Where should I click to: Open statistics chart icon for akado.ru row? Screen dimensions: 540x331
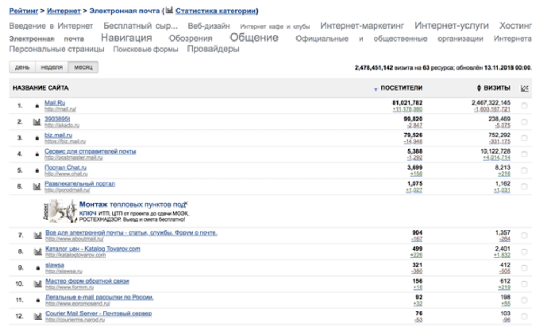[x=37, y=122]
